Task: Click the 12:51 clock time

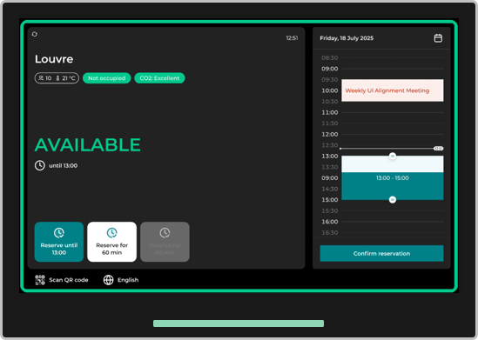Action: tap(292, 38)
